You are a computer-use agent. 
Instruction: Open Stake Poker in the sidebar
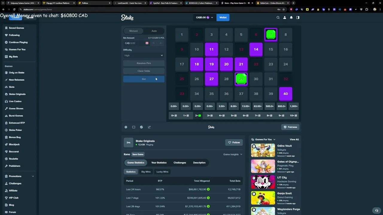[15, 130]
